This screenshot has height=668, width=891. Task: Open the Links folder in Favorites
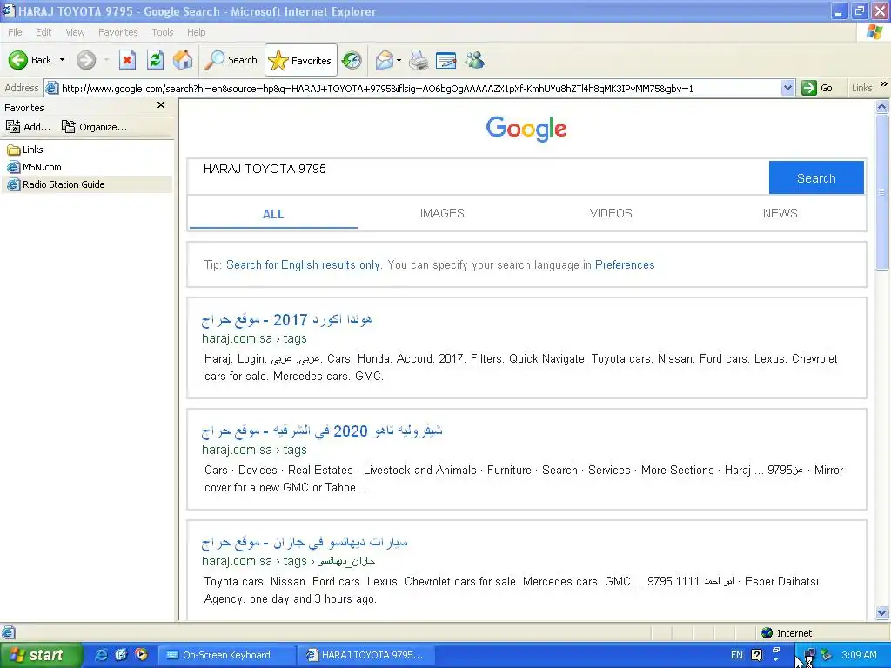click(x=25, y=150)
